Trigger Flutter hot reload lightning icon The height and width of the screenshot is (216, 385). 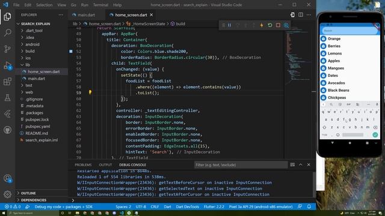pyautogui.click(x=262, y=25)
